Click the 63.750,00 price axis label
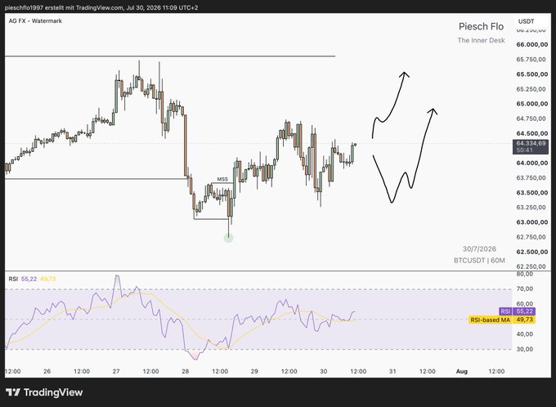556x407 pixels. (531, 177)
